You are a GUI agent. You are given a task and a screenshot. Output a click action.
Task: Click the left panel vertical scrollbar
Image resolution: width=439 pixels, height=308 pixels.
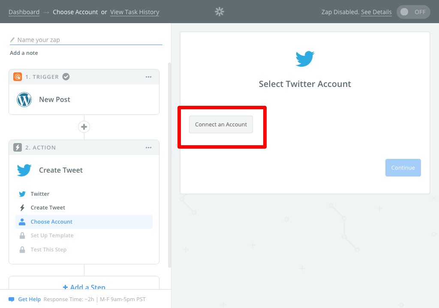169,165
